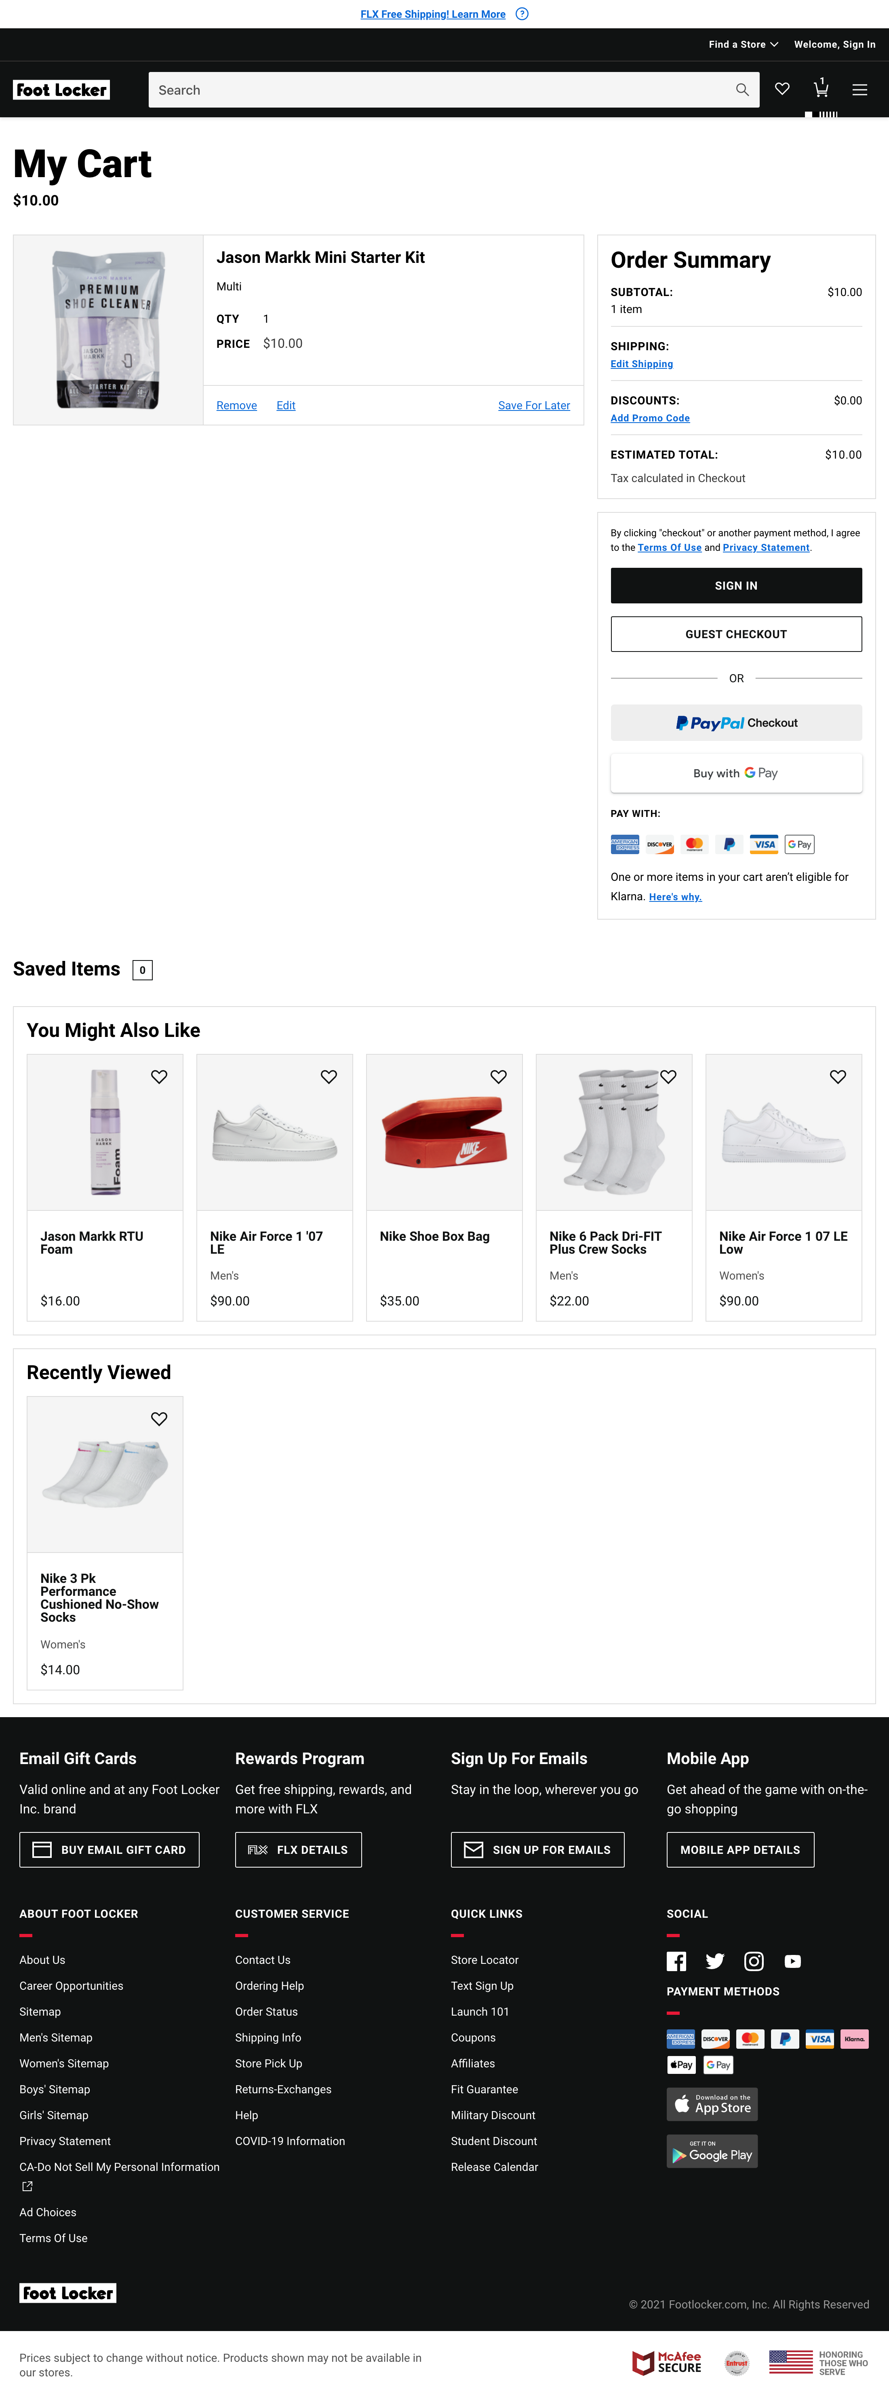Toggle the heart on Jason Markk RTU Foam

tap(159, 1077)
